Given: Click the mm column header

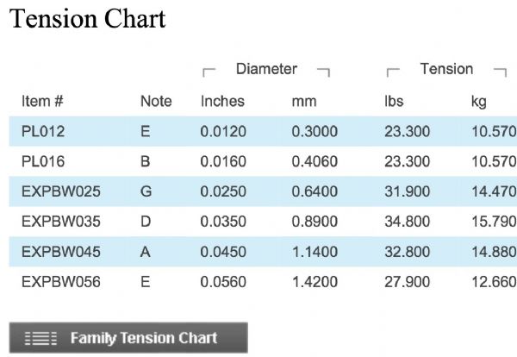Looking at the screenshot, I should (x=304, y=102).
